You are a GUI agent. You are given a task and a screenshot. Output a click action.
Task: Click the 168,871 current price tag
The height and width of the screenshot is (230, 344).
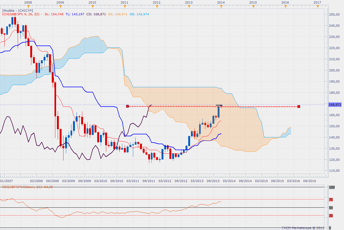click(x=335, y=105)
